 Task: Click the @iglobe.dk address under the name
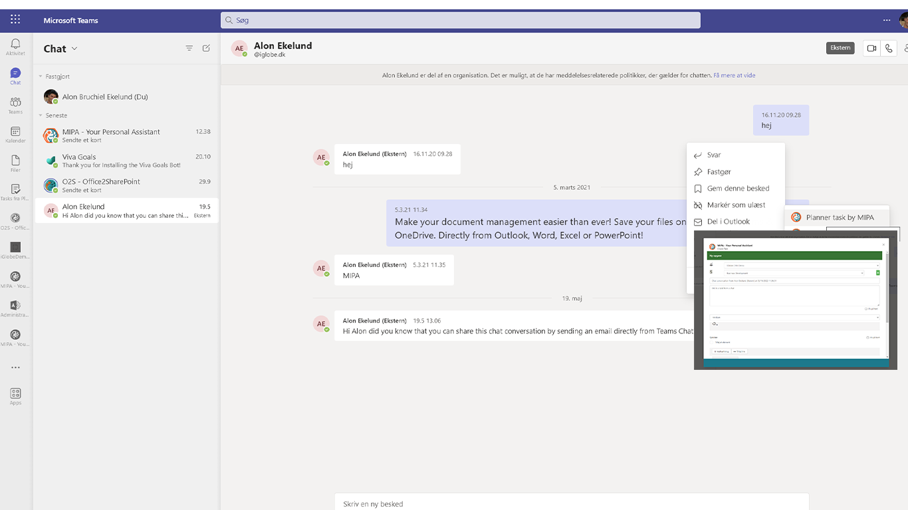[270, 54]
